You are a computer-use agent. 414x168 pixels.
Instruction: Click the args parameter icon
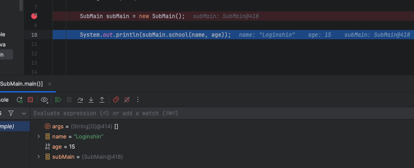pyautogui.click(x=48, y=127)
